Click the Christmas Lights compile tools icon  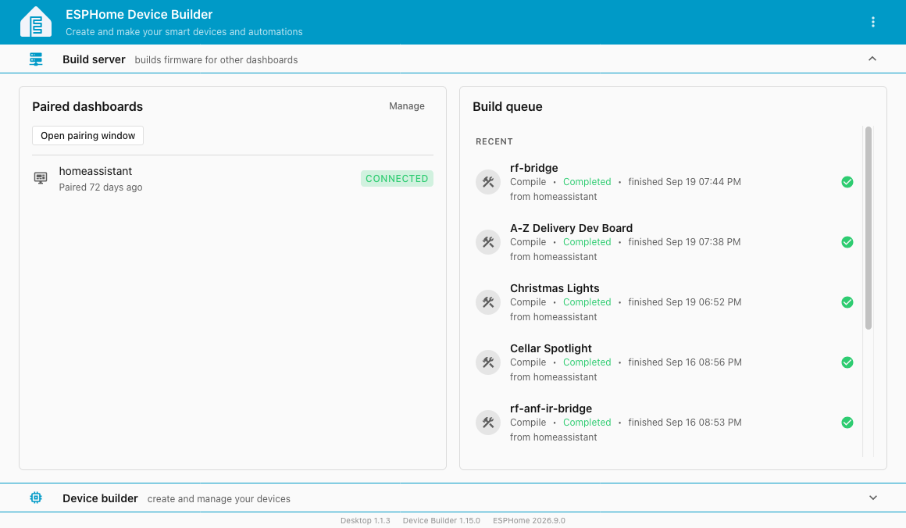[x=488, y=302]
